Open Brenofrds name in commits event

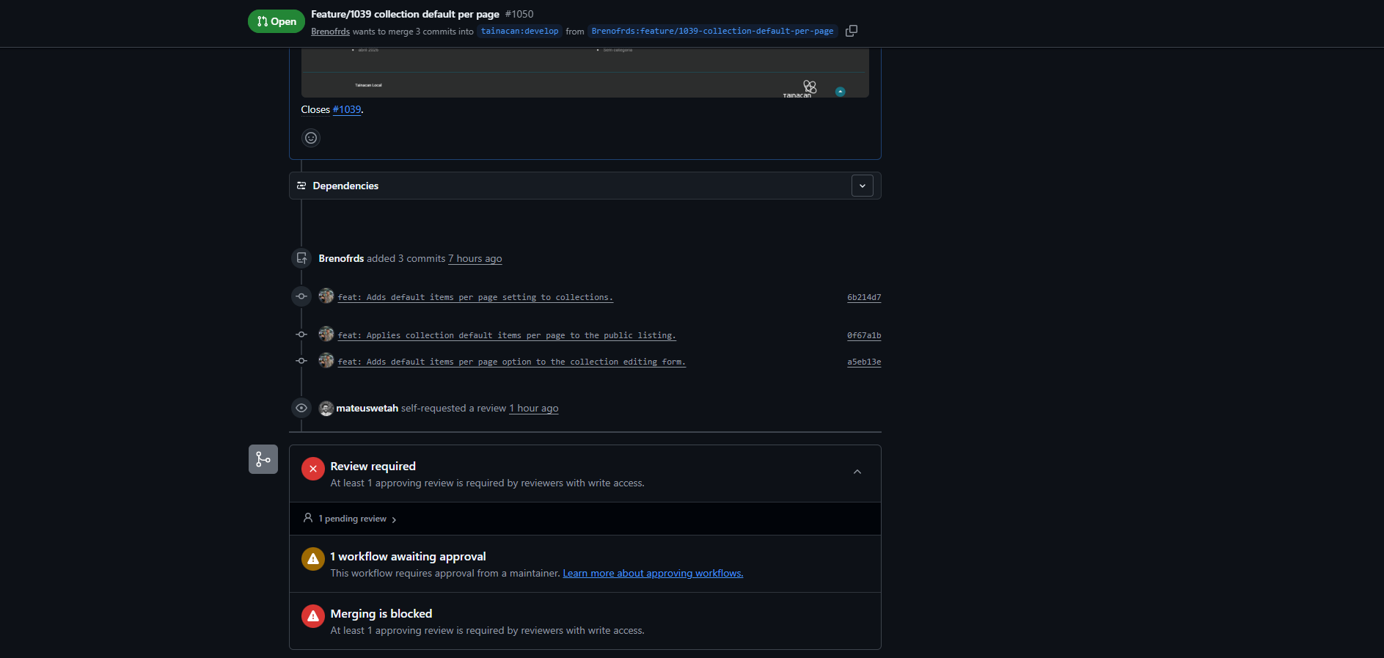(x=341, y=258)
